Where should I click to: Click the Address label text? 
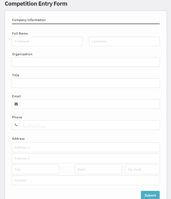[x=18, y=139]
